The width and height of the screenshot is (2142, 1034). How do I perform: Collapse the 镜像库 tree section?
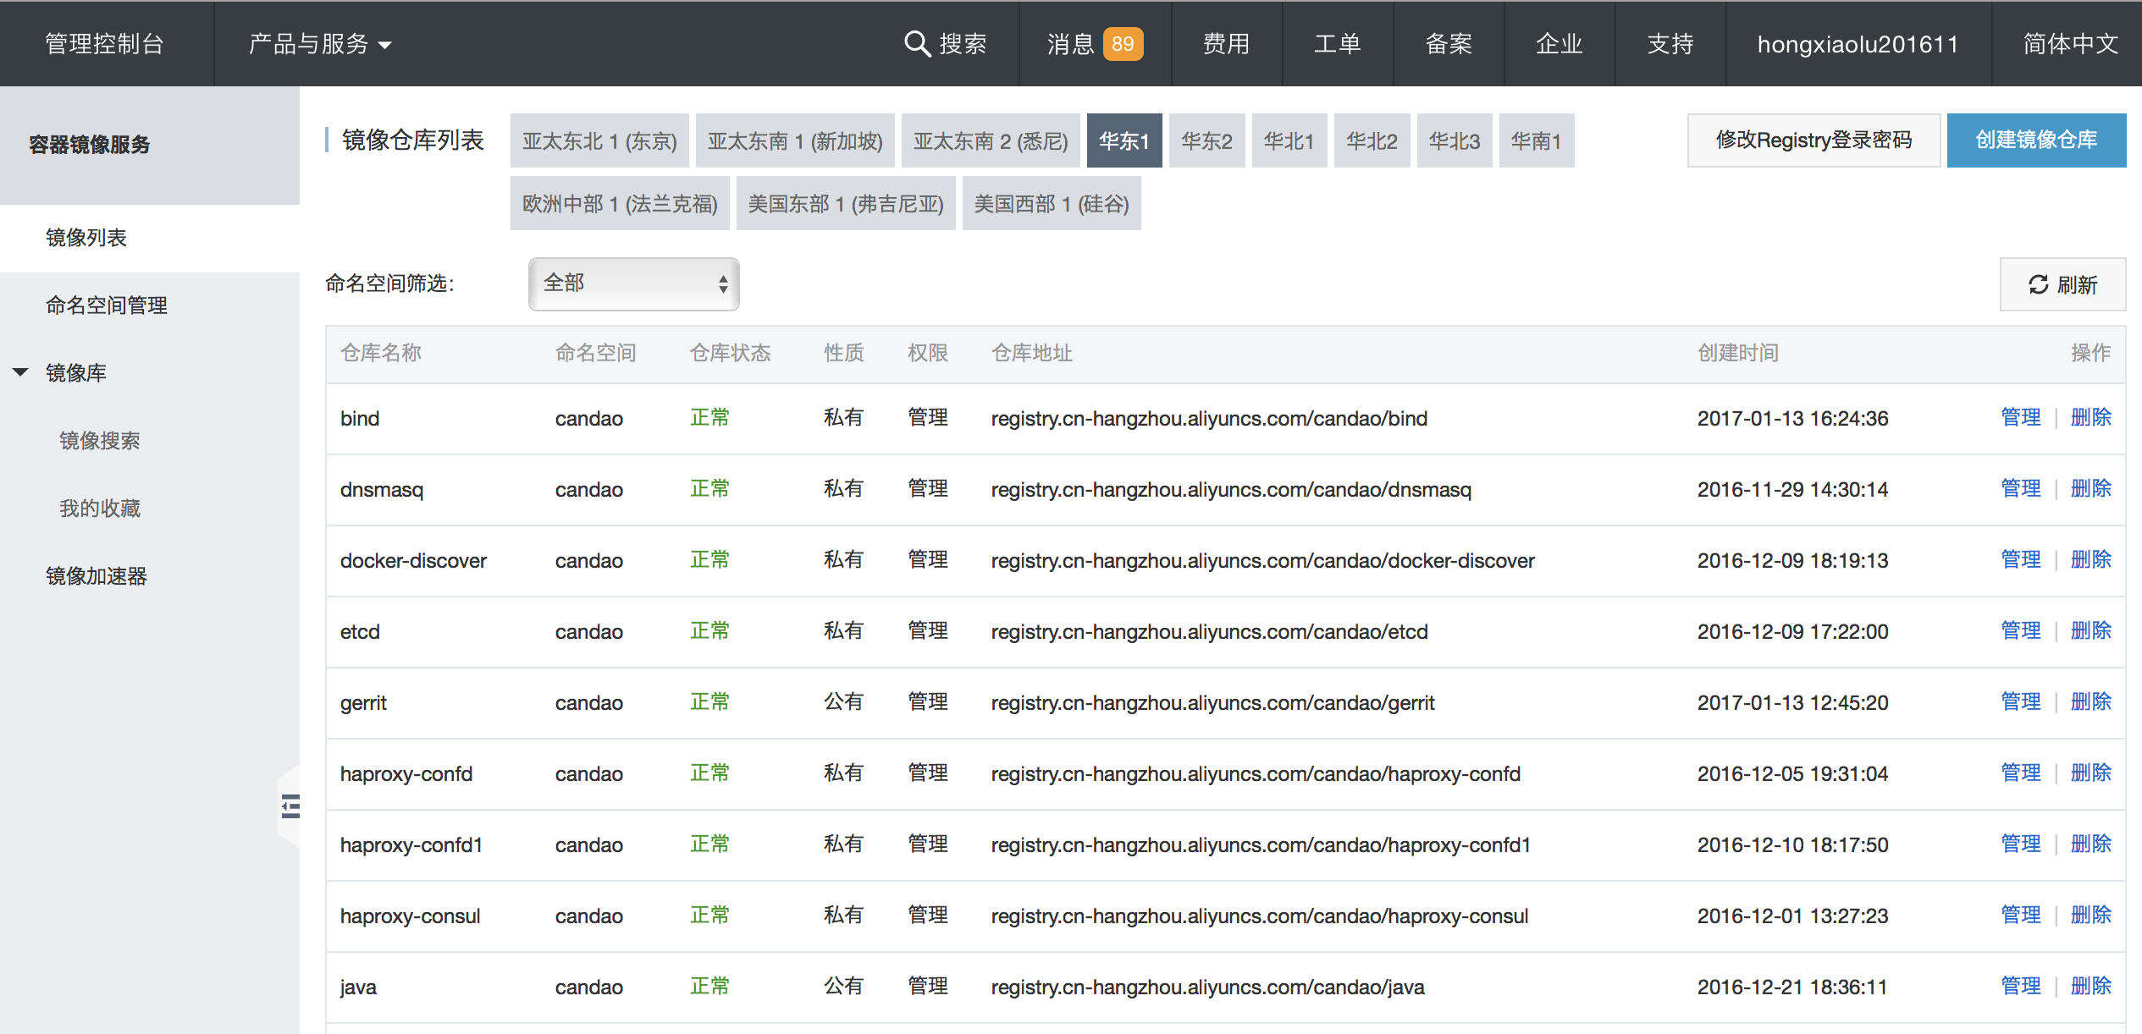21,372
